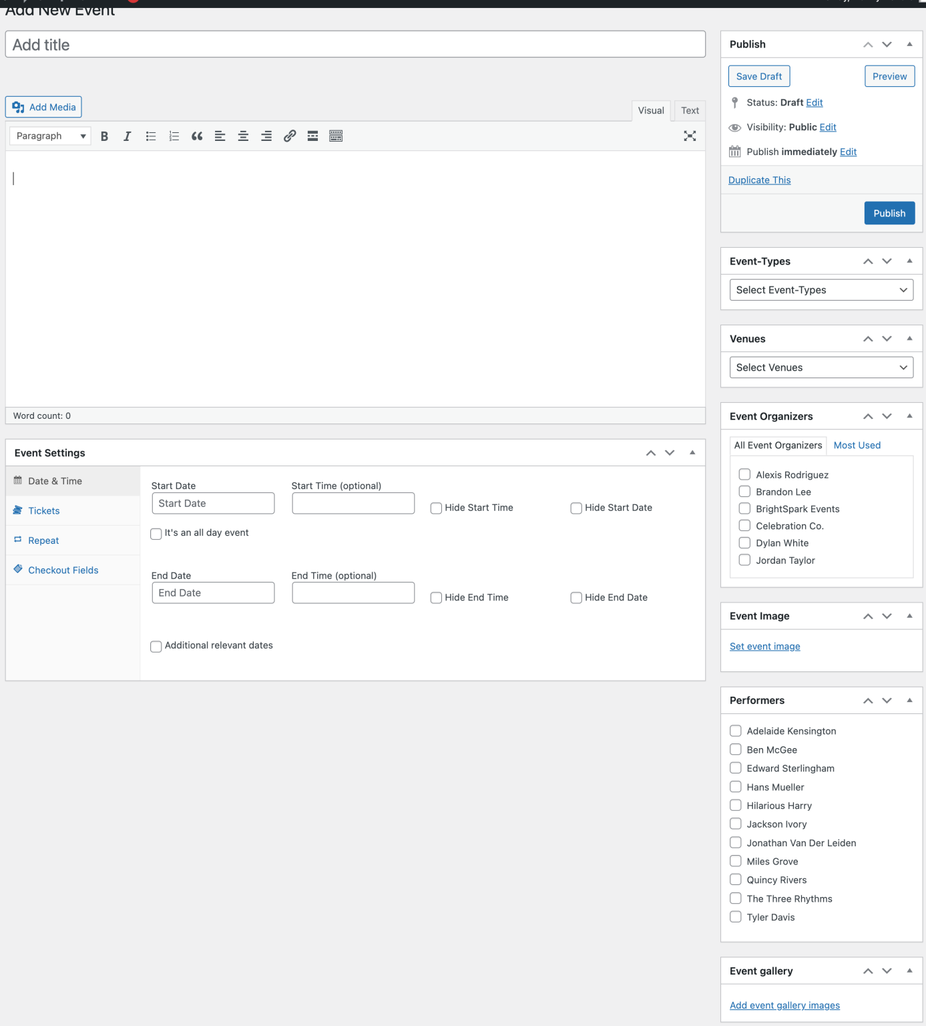Select Brandon Lee as an event organizer
Image resolution: width=926 pixels, height=1026 pixels.
coord(744,491)
